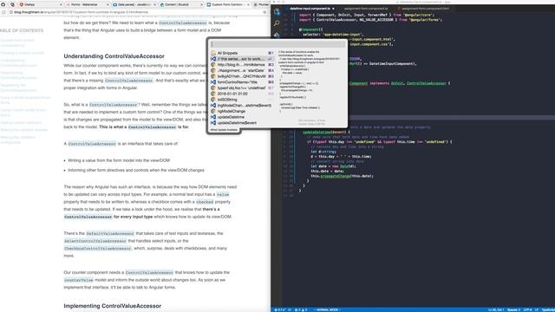Screen dimensions: 555x312
Task: Select the 'formControlName="title' snippet
Action: click(x=242, y=82)
